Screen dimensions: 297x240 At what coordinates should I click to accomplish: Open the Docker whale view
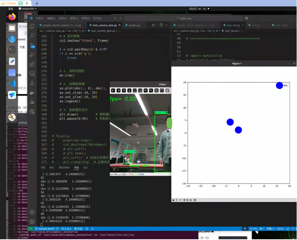[x=32, y=93]
